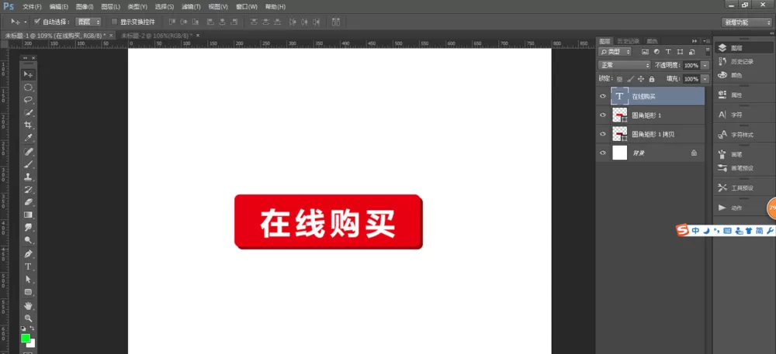Select the Brush tool
The image size is (776, 354).
(28, 164)
